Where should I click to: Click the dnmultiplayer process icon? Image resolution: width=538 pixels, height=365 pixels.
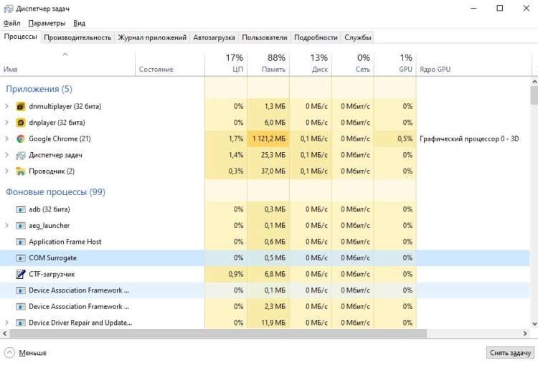point(21,106)
